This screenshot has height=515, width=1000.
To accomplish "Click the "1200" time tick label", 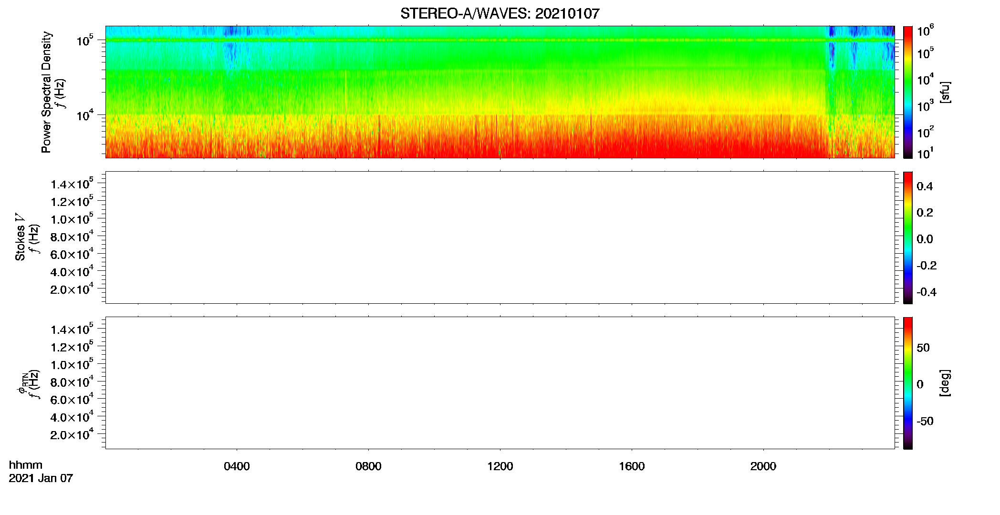I will tap(500, 466).
